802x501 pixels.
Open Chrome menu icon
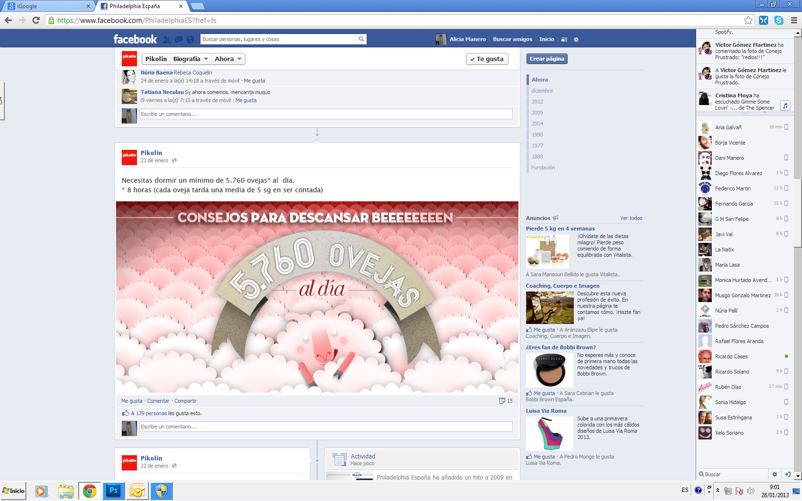click(794, 20)
